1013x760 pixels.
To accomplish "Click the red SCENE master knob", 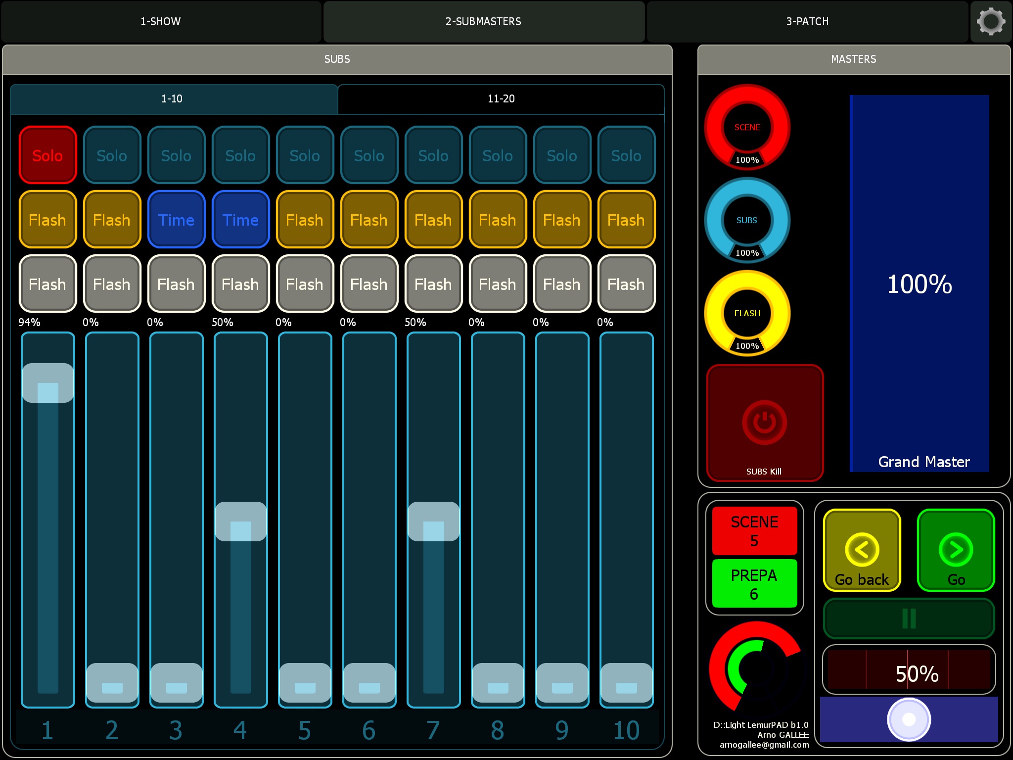I will [747, 127].
